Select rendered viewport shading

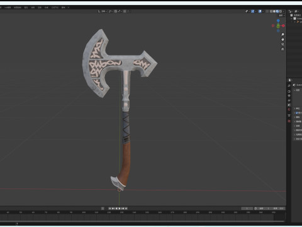click(x=281, y=11)
